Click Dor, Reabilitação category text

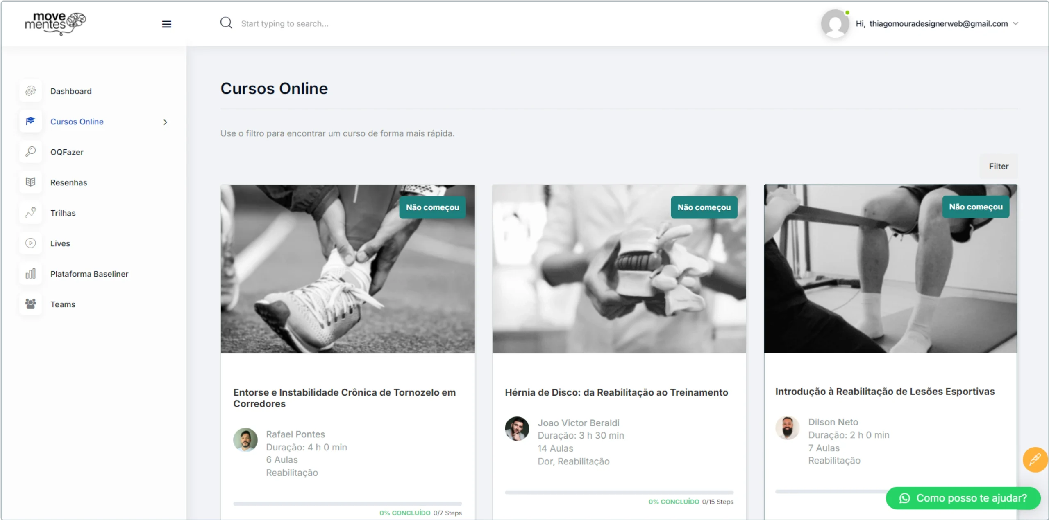[573, 461]
